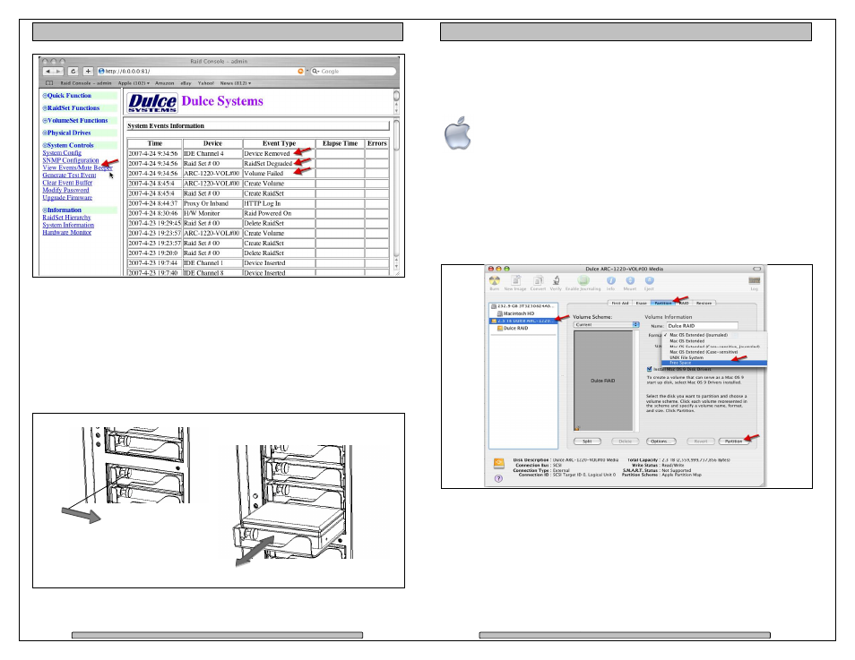Viewport: 855px width, 660px height.
Task: Open the Hardware Monitor link
Action: (67, 232)
